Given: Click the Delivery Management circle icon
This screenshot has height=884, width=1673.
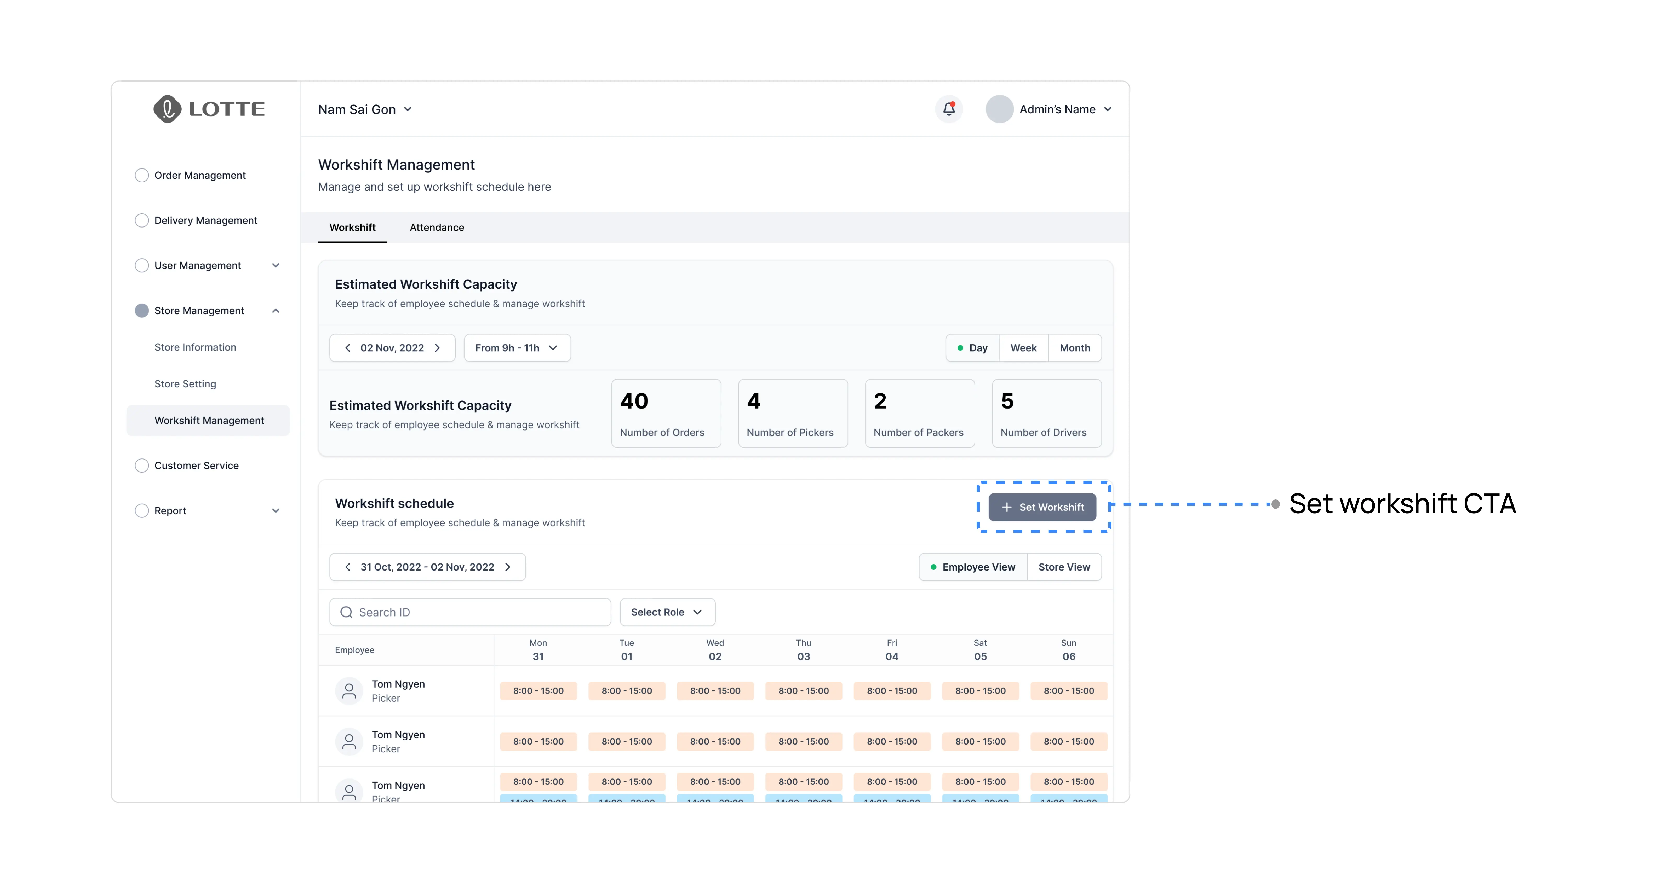Looking at the screenshot, I should click(142, 221).
